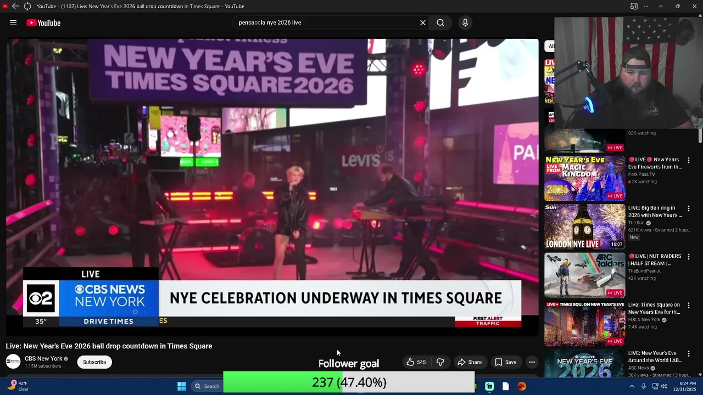Open 'LIVE | NUT RAIDERS' video title
The height and width of the screenshot is (395, 703).
point(655,260)
